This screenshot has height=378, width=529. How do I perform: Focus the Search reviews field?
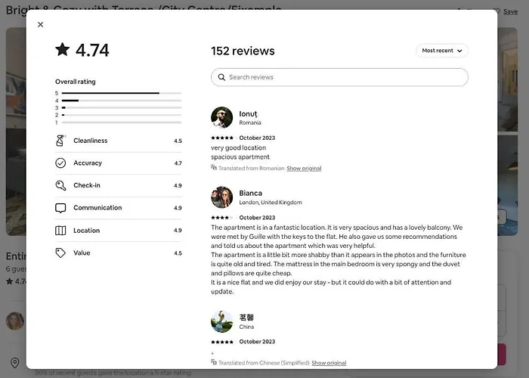point(339,77)
